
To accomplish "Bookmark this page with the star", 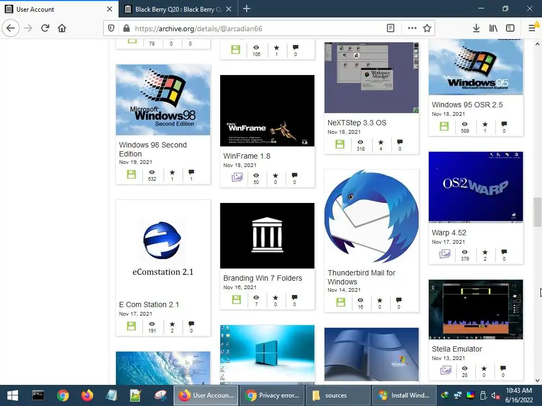I will (427, 29).
